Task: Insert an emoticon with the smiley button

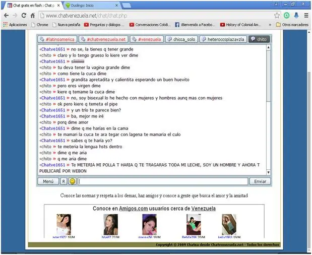Action: tap(73, 181)
